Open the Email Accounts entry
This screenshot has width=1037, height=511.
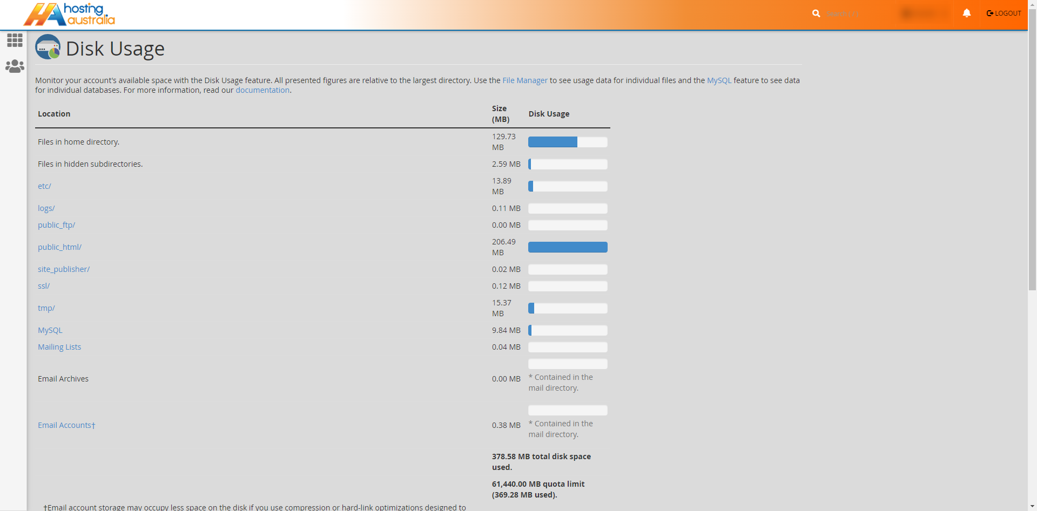66,425
